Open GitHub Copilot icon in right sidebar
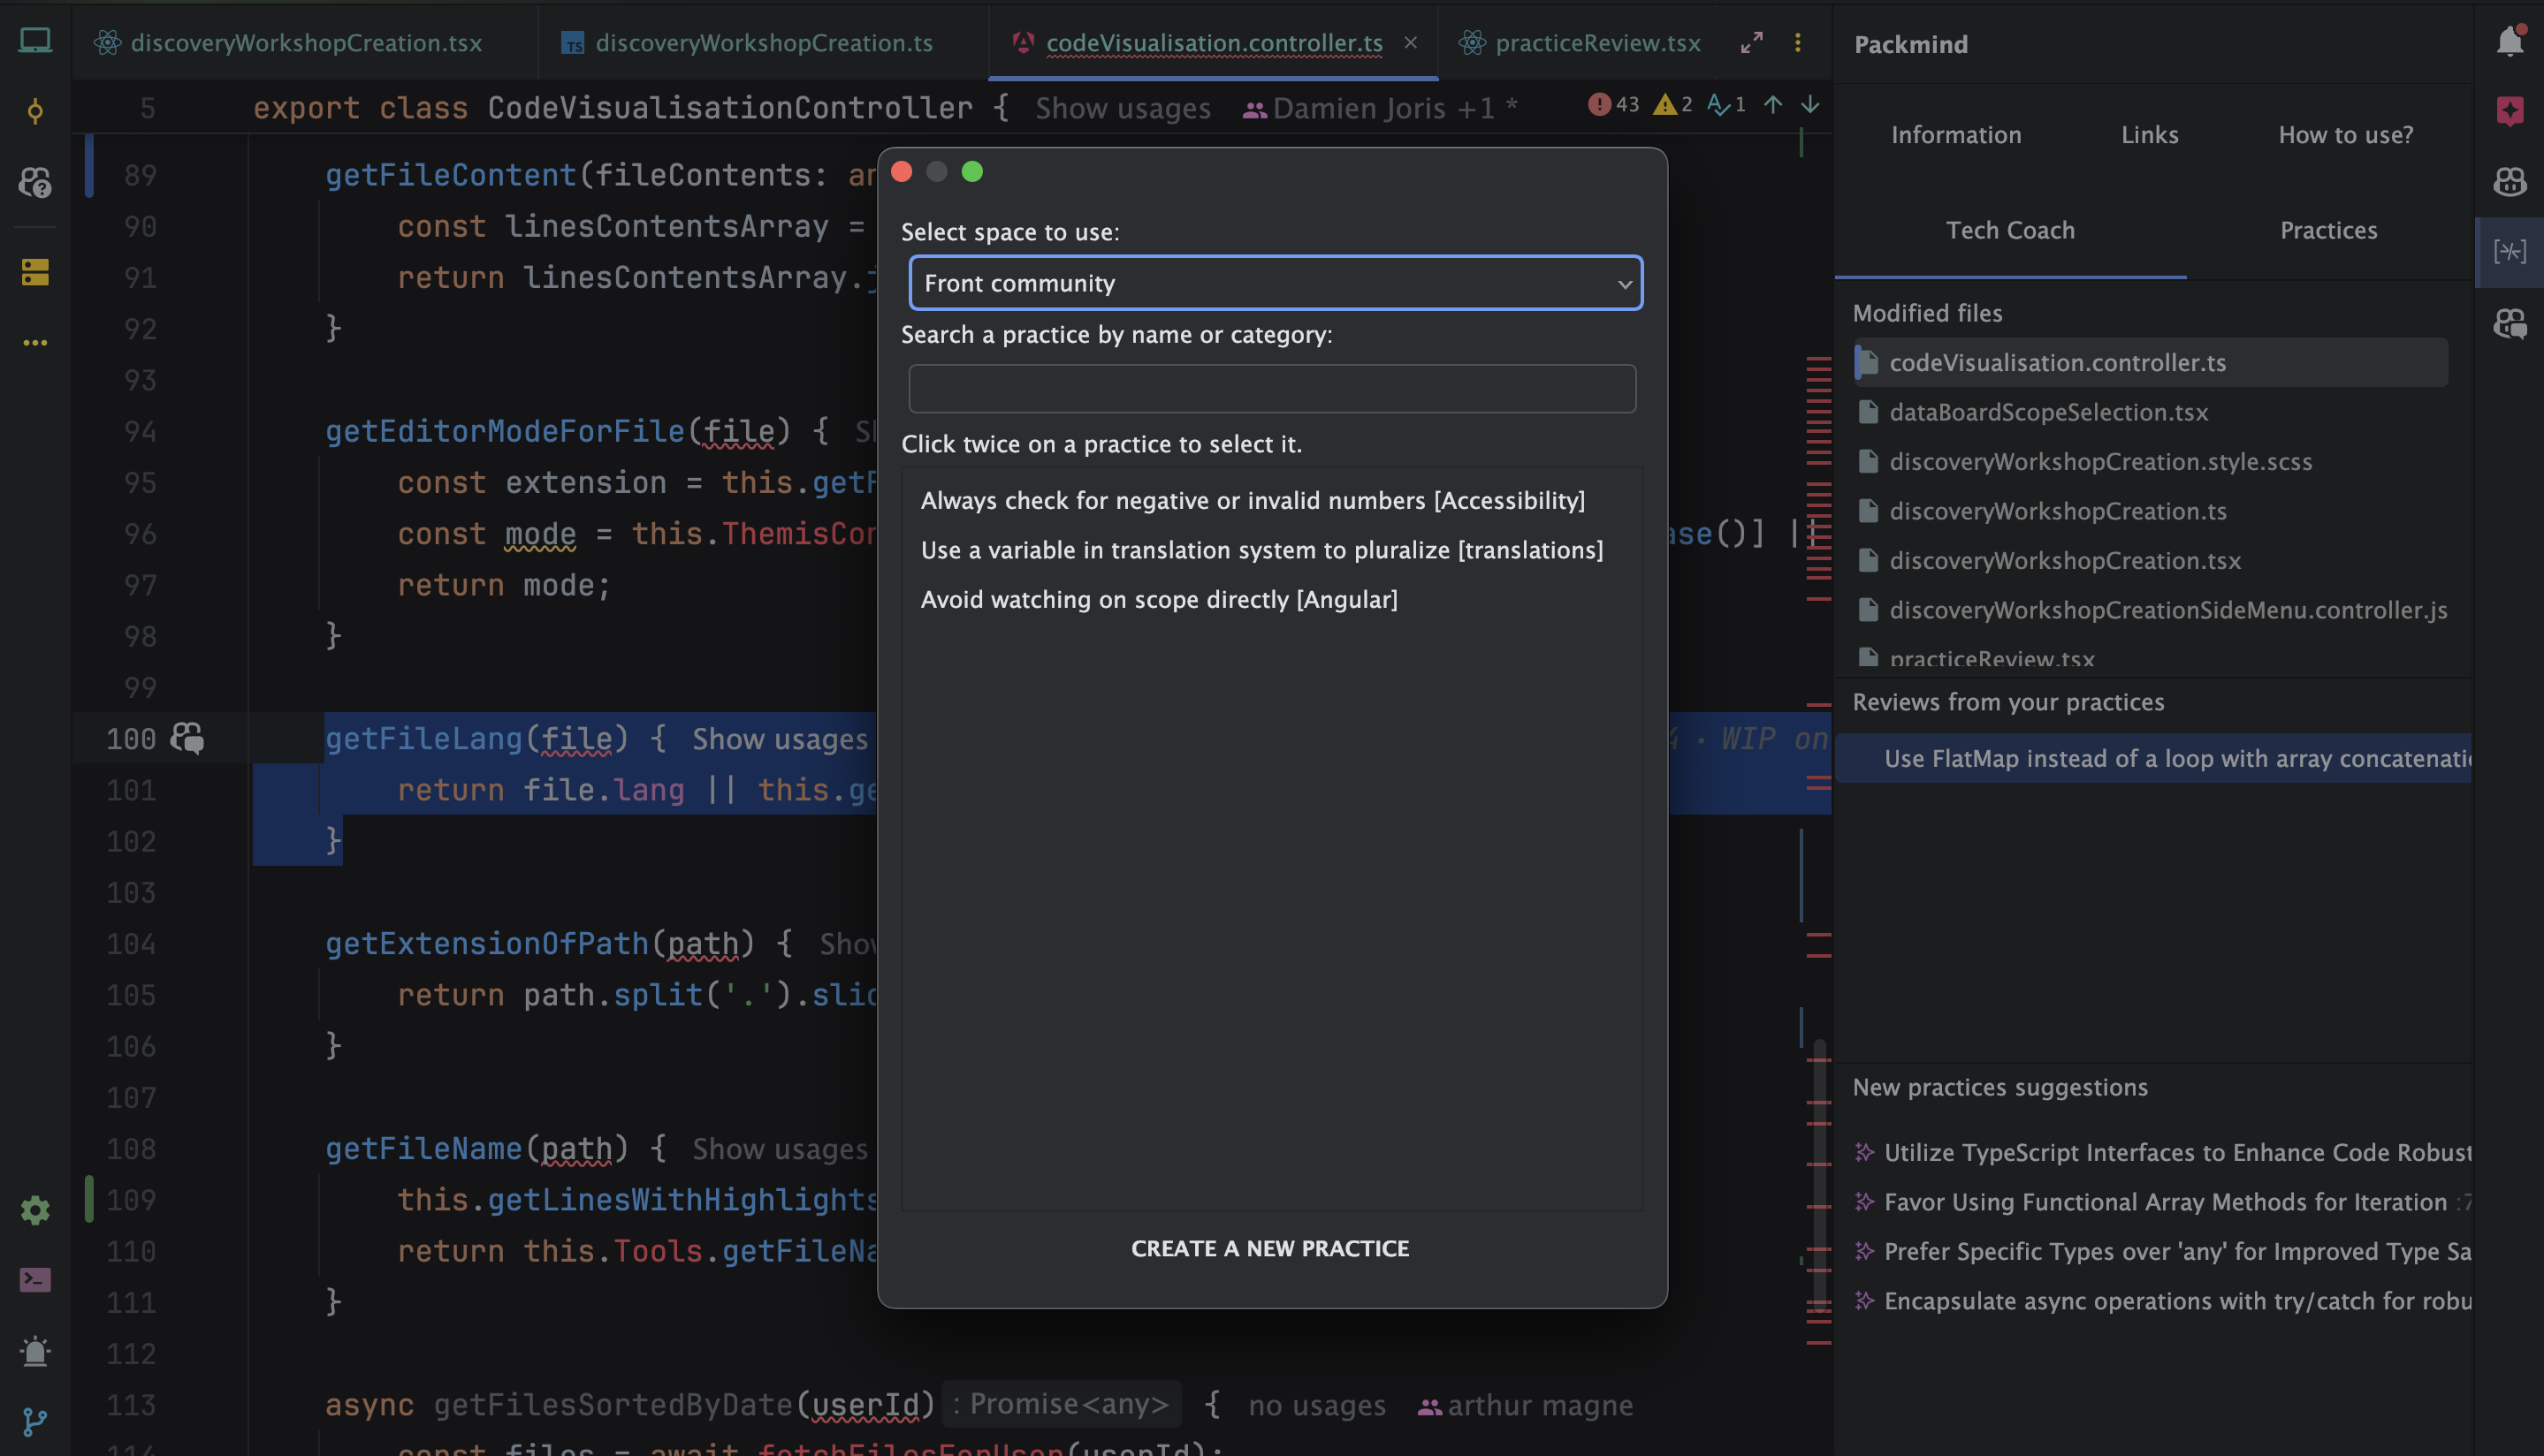This screenshot has width=2544, height=1456. (x=2510, y=181)
